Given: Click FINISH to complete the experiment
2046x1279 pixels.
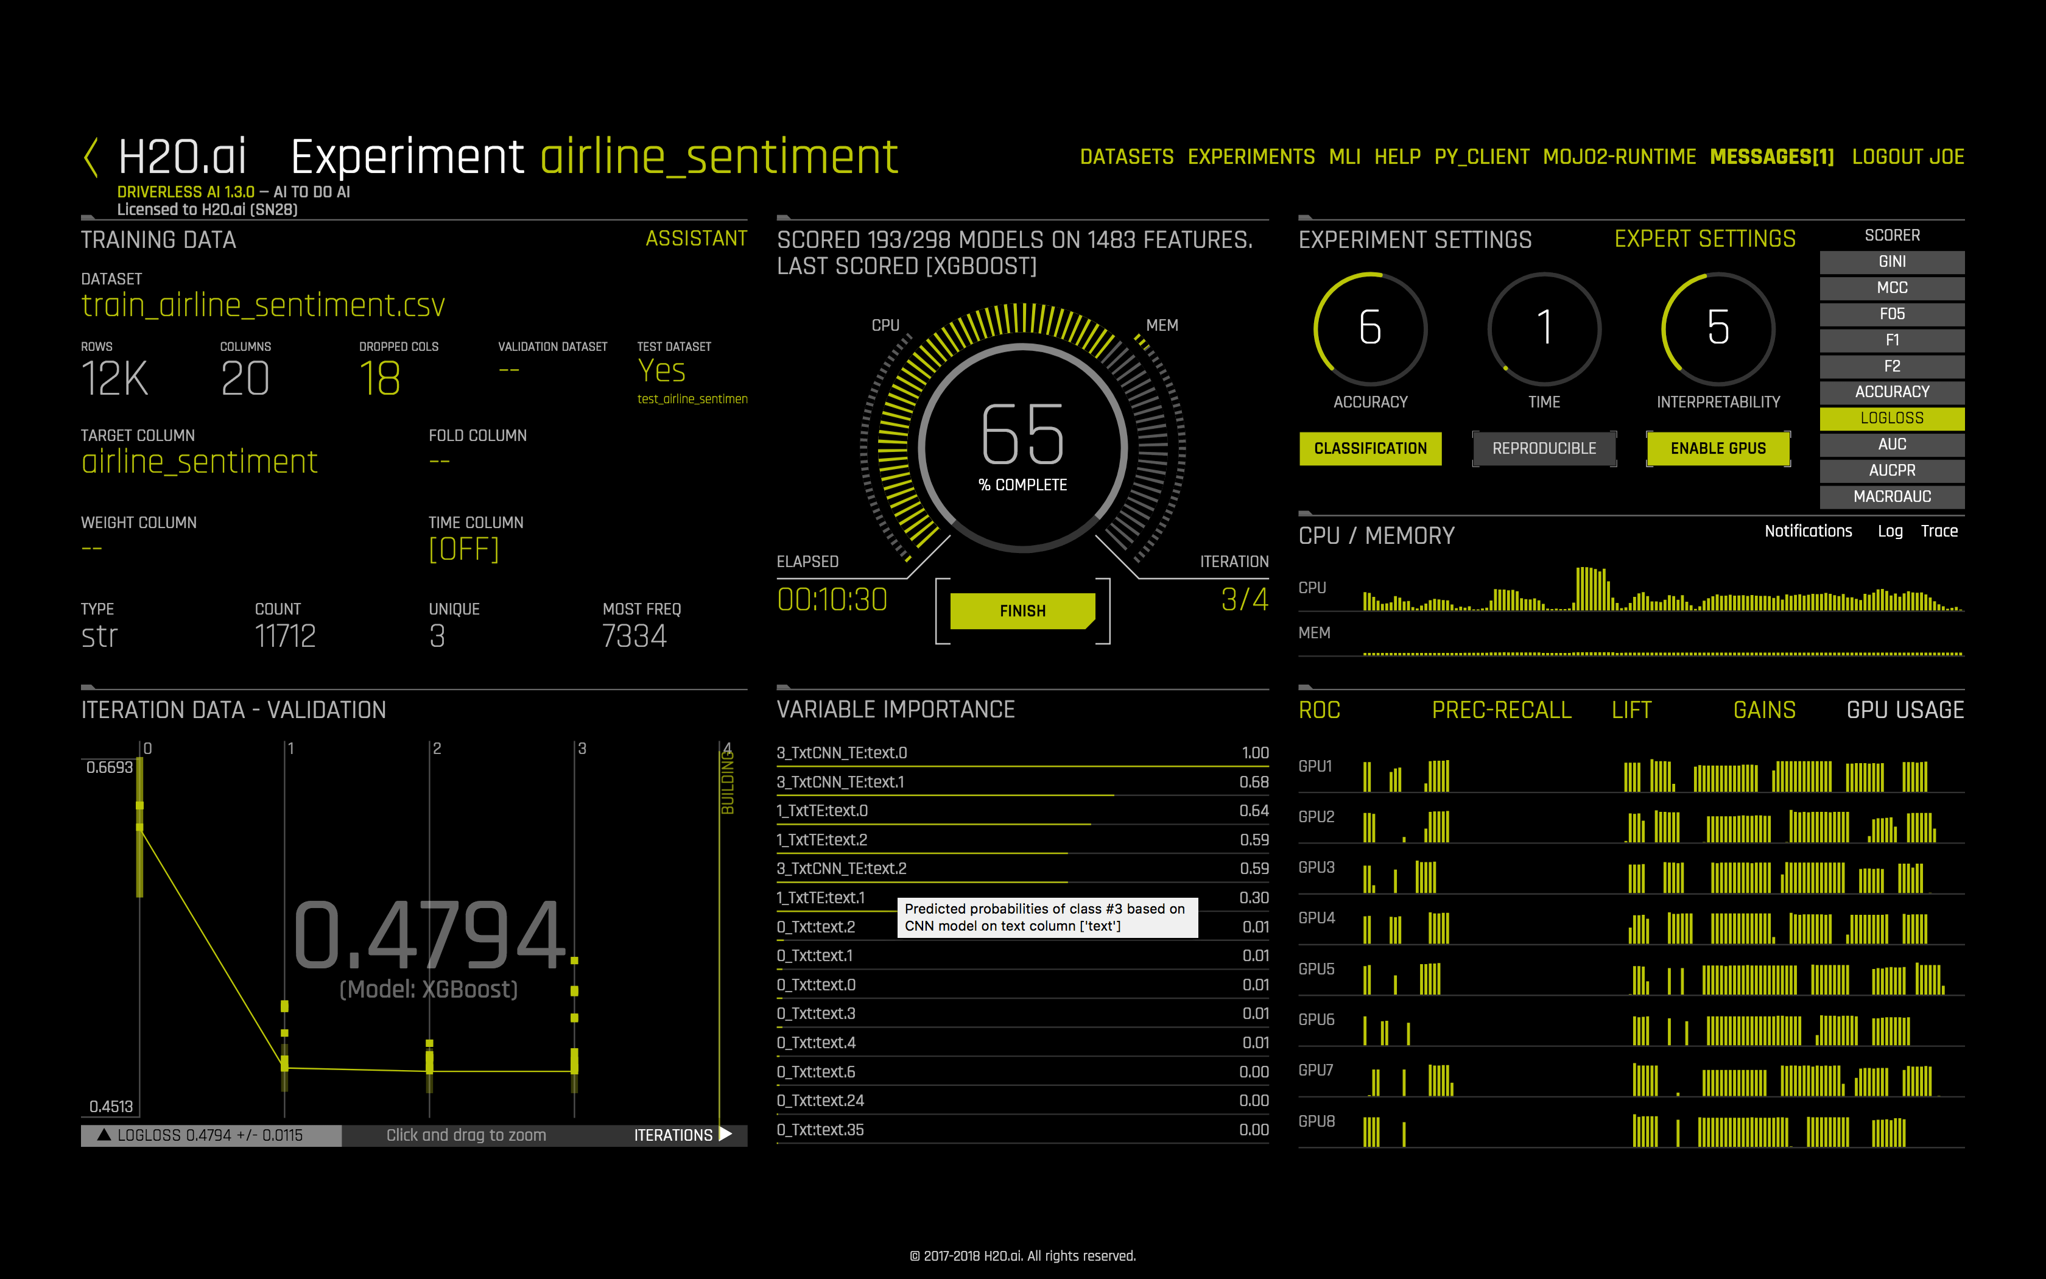Looking at the screenshot, I should (x=1022, y=610).
